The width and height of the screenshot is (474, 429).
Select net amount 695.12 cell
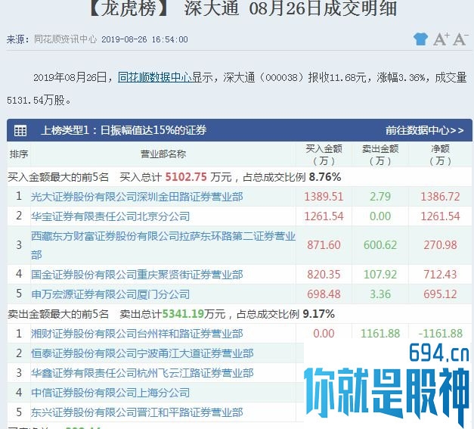440,294
